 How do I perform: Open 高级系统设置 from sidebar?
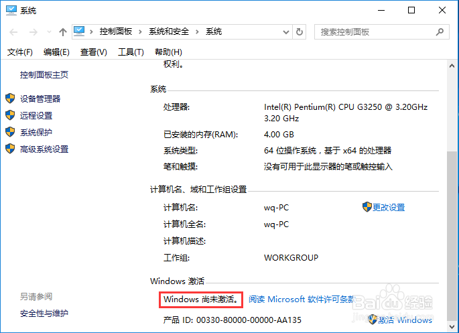click(x=44, y=149)
